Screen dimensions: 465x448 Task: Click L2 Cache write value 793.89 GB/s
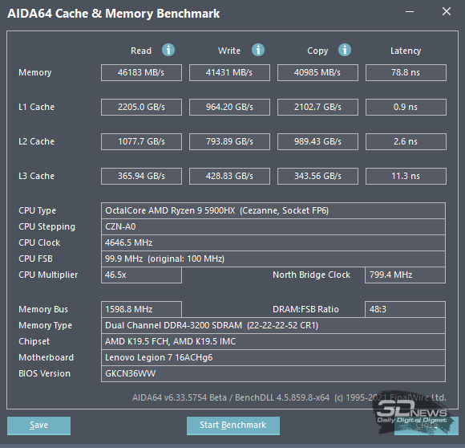229,141
